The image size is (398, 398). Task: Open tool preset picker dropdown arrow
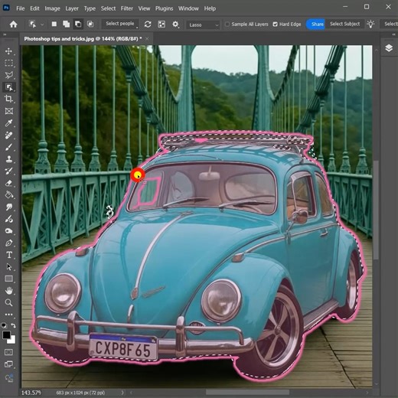tap(42, 24)
